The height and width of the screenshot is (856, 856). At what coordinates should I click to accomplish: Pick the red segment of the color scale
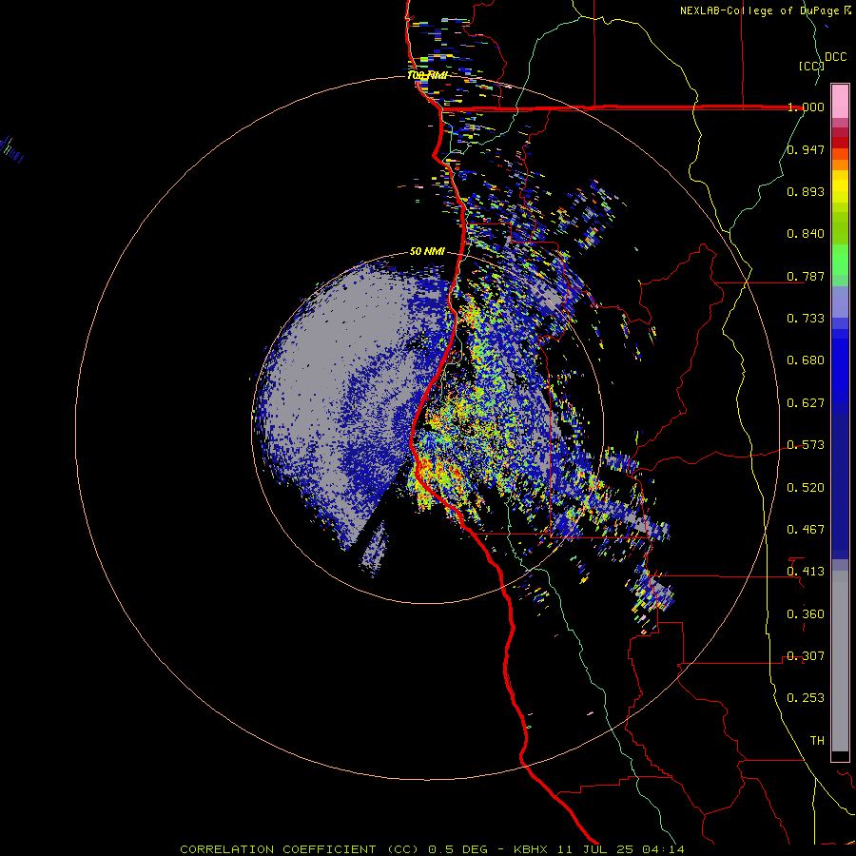(x=840, y=143)
